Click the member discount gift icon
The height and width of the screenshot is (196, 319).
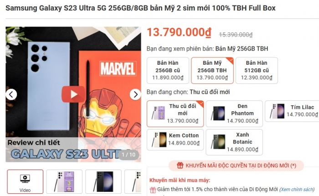(x=153, y=190)
